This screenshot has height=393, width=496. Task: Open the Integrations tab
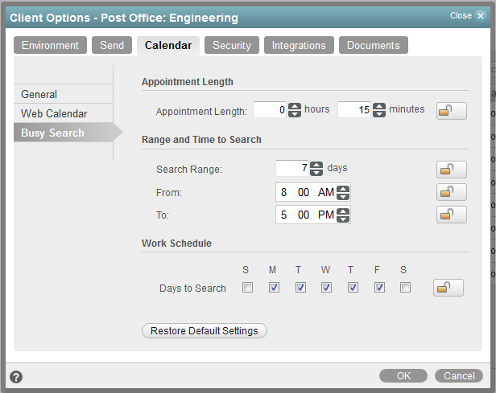point(299,46)
